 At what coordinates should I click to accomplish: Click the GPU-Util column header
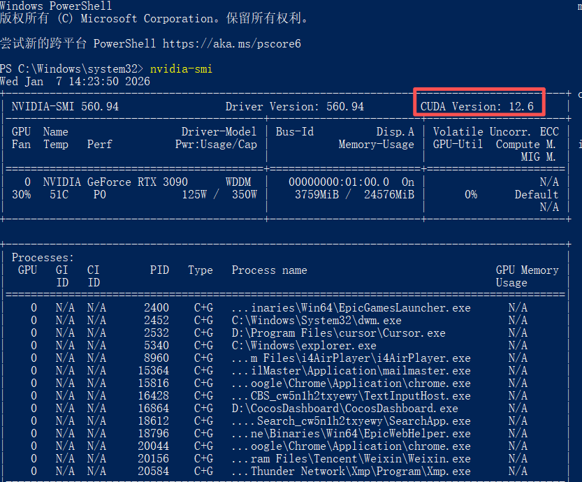pyautogui.click(x=458, y=145)
